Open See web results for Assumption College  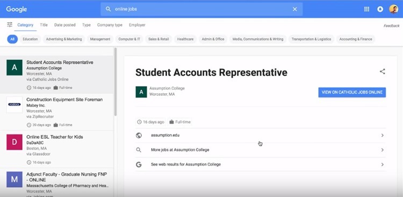coord(185,164)
